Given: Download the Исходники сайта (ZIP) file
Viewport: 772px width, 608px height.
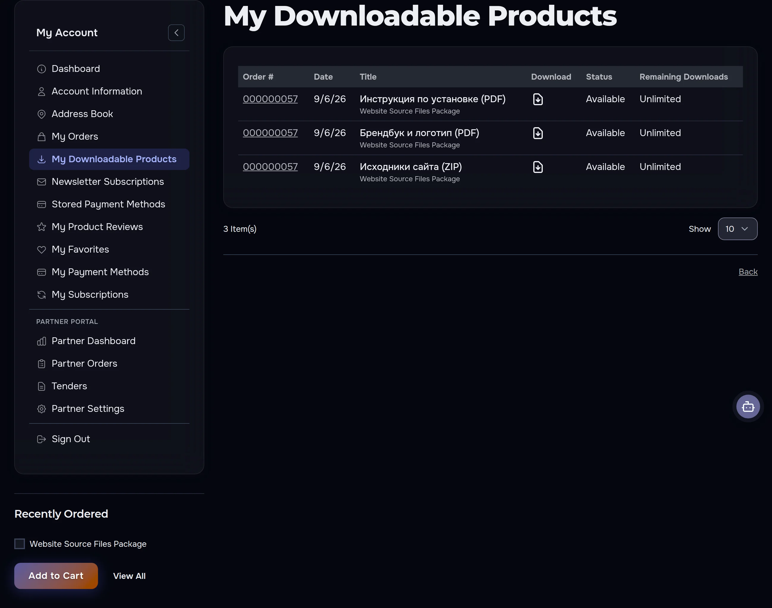Looking at the screenshot, I should [538, 167].
